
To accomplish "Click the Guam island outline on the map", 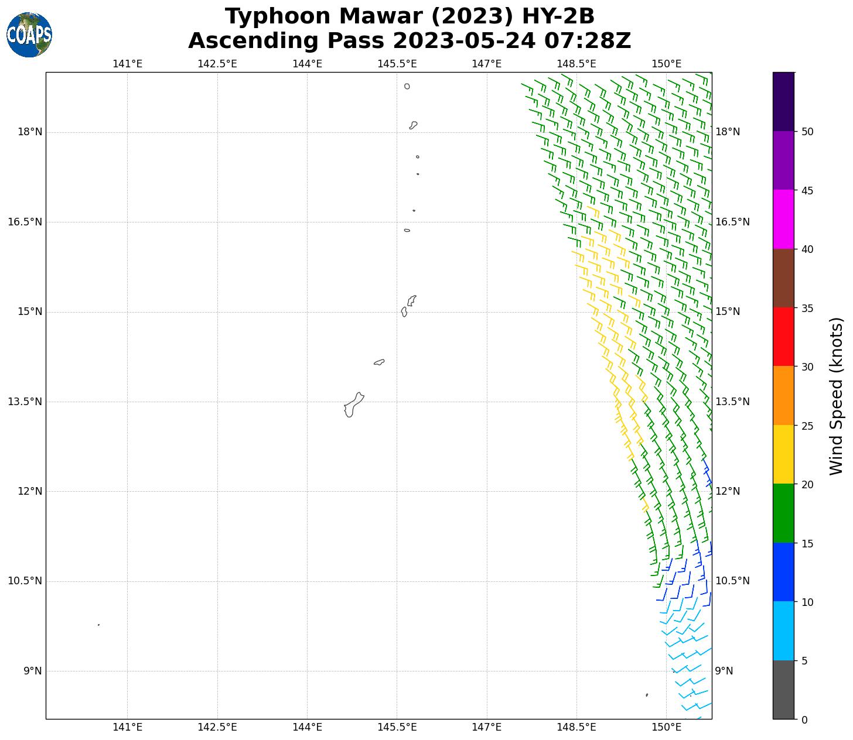I will pos(353,405).
